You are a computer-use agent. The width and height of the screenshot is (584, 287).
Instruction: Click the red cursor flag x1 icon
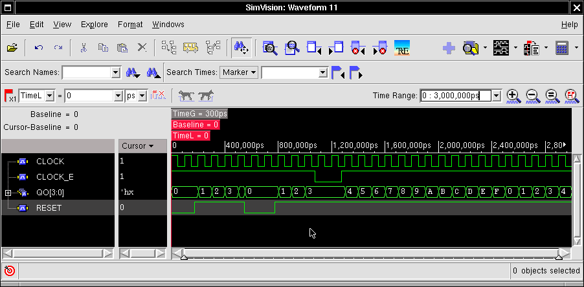pos(10,96)
